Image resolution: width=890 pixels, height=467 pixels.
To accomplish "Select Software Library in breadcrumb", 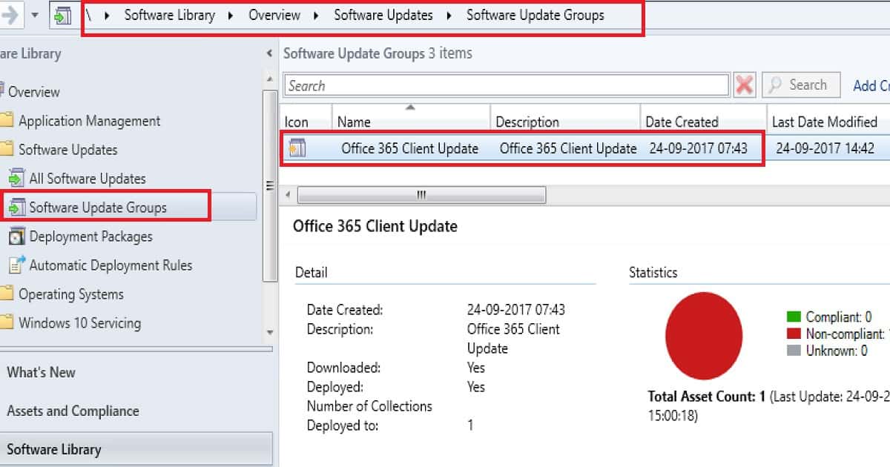I will (169, 15).
